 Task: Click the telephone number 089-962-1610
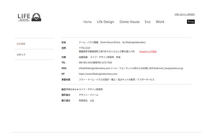click(86, 63)
